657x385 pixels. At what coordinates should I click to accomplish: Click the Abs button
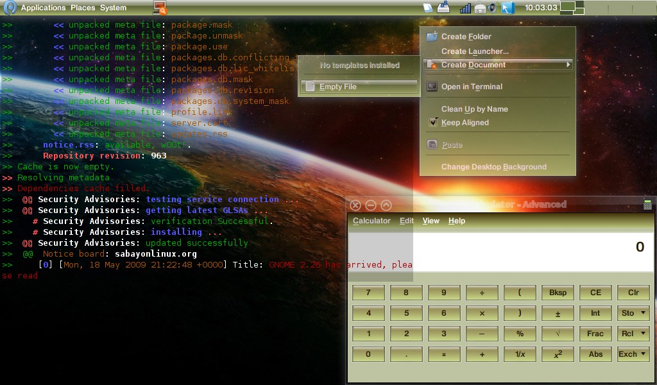595,354
